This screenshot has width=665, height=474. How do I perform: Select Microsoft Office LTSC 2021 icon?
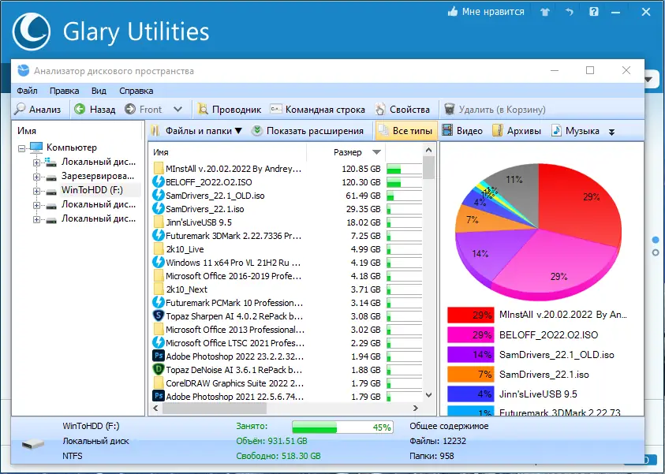tap(159, 343)
